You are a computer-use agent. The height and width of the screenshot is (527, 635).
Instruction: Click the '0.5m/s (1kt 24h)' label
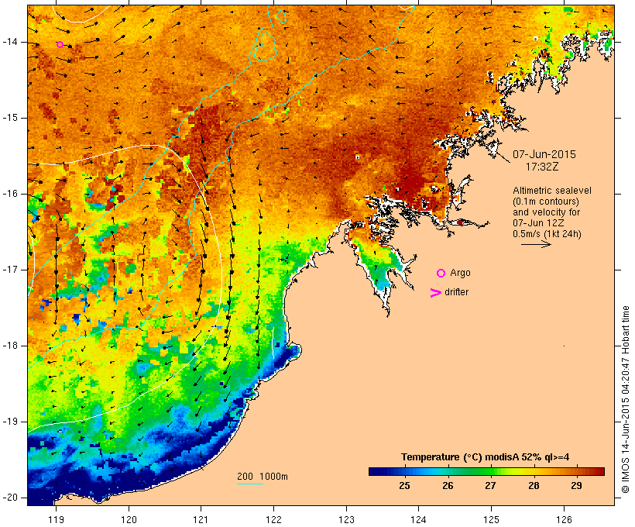pyautogui.click(x=547, y=234)
